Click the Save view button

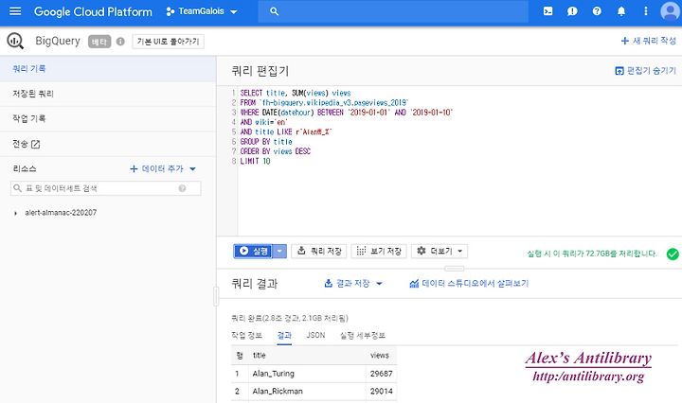click(379, 251)
